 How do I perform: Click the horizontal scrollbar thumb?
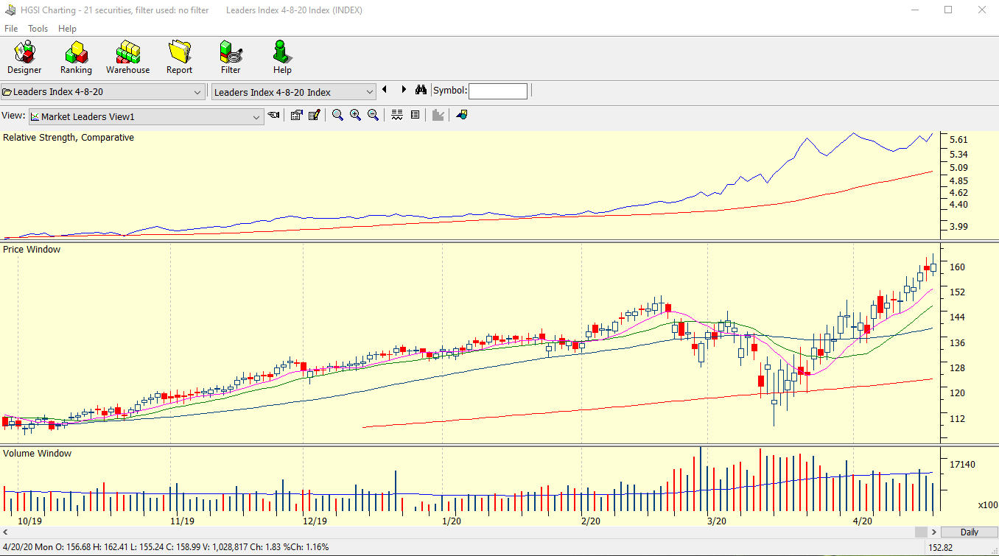pyautogui.click(x=921, y=532)
